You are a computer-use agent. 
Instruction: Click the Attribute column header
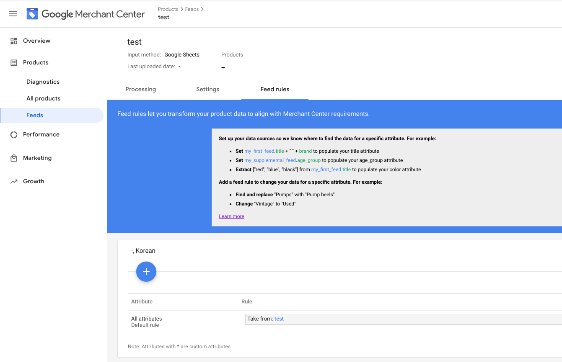[142, 301]
